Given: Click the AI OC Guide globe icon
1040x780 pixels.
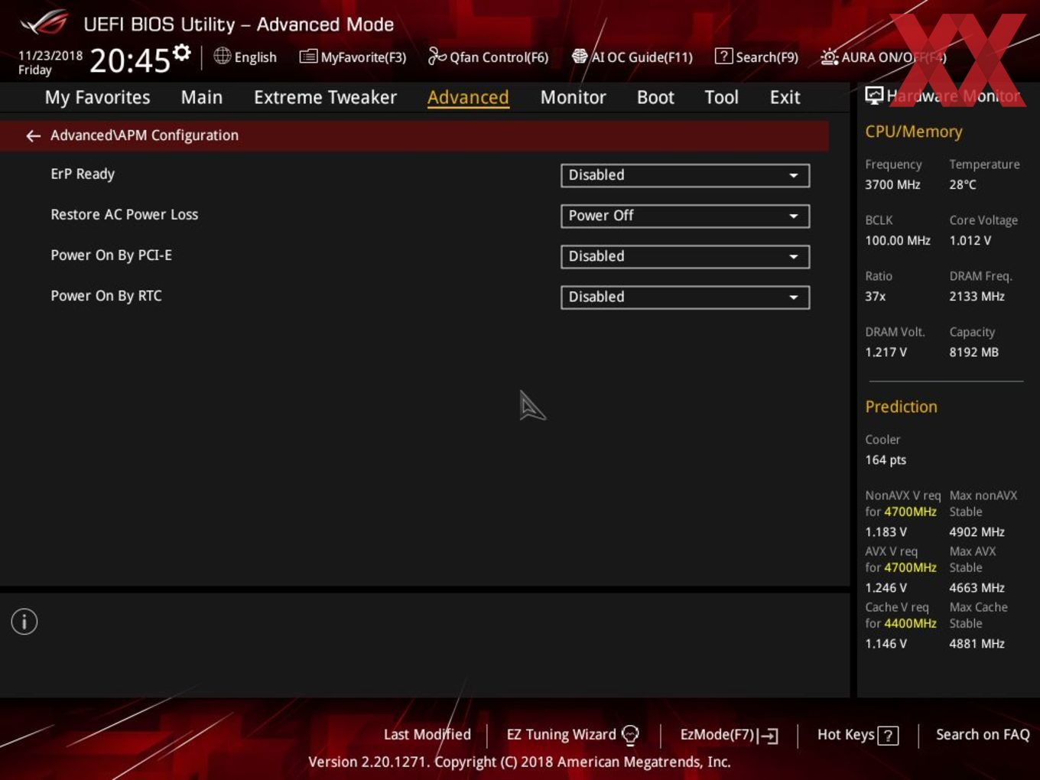Looking at the screenshot, I should (x=580, y=56).
